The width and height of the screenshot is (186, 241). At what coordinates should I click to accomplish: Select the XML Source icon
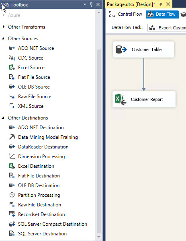12,106
